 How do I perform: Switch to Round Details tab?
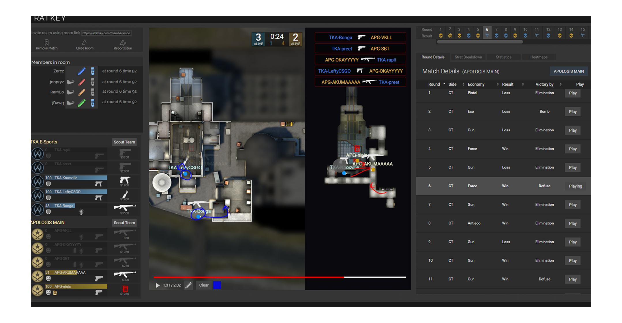(x=433, y=57)
